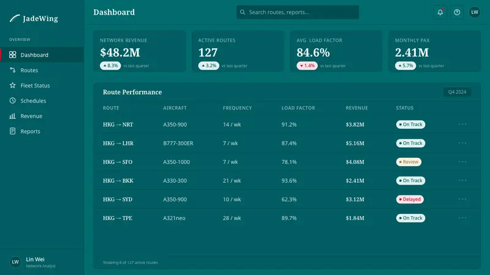
Task: Click On Track status for HKG → BKK
Action: point(410,180)
